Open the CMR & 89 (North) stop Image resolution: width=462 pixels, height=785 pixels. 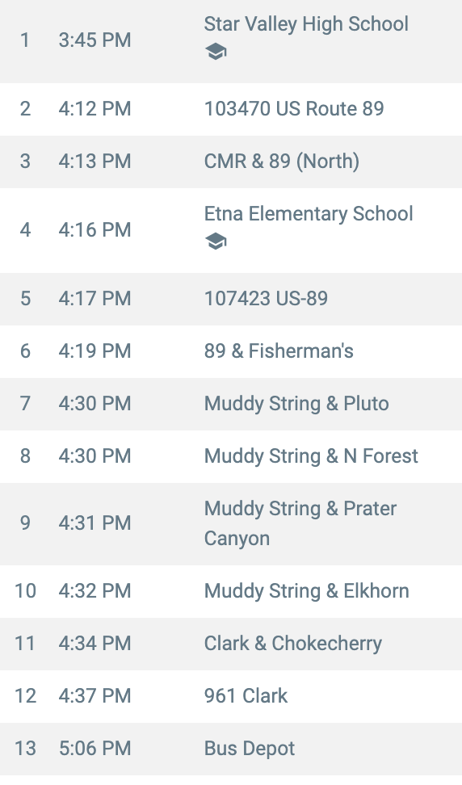click(x=281, y=162)
